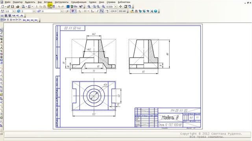Select the 'МЧ 05 ХХ 00' designation text
252x141 pixels.
point(179,110)
